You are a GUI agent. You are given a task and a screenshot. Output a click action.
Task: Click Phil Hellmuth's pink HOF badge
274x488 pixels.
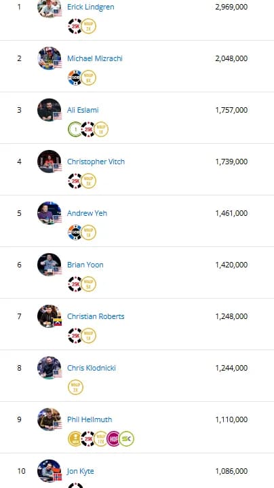point(113,439)
